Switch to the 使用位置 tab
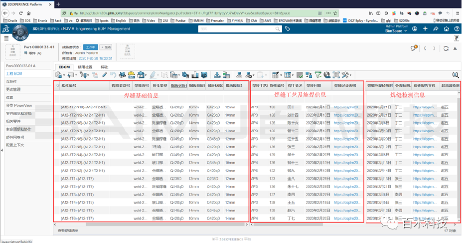Screen dimensions: 462x243 click(85, 66)
